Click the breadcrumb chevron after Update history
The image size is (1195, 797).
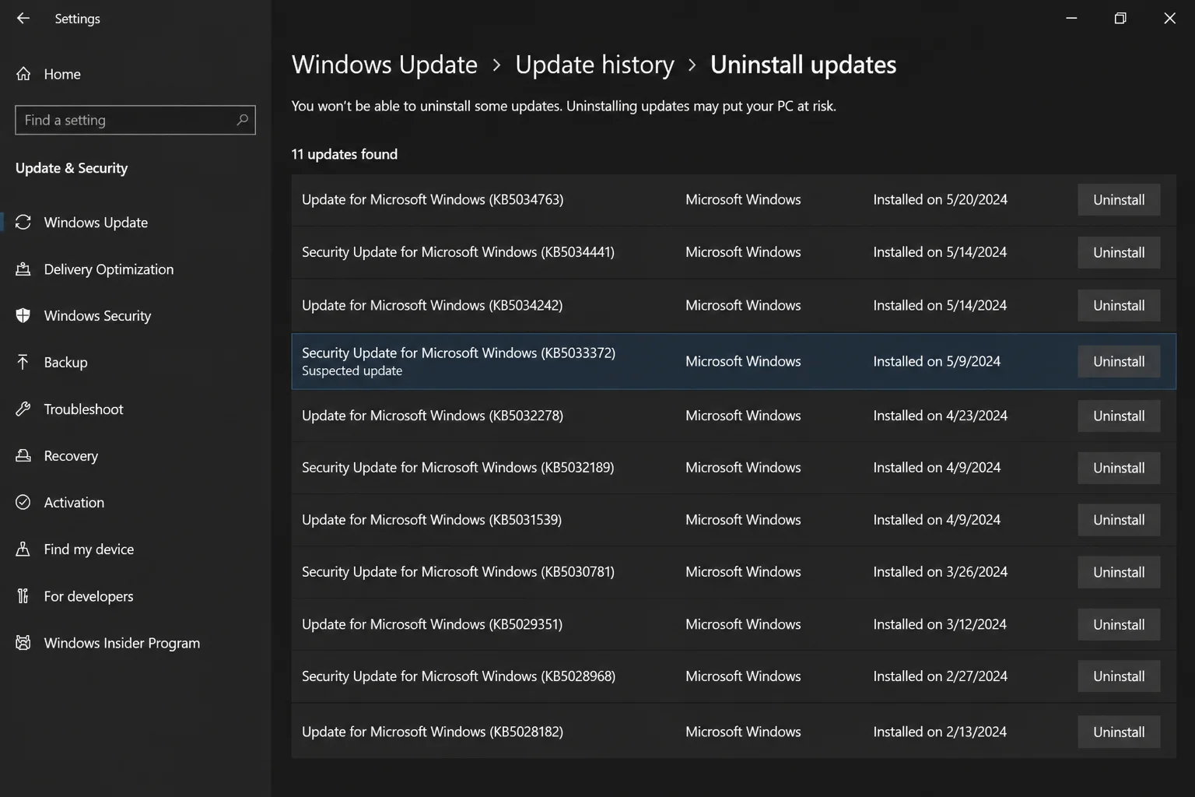692,65
